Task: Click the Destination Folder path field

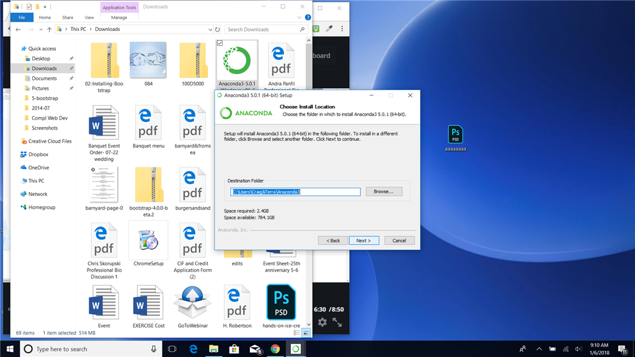Action: pos(295,192)
